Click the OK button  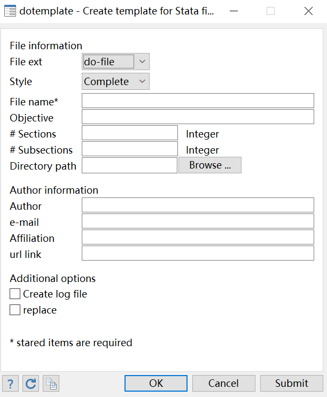(156, 383)
